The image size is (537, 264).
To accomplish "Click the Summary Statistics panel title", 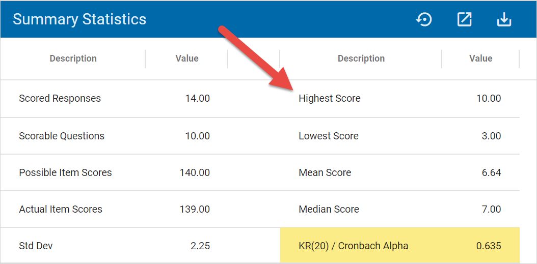I will pos(79,19).
